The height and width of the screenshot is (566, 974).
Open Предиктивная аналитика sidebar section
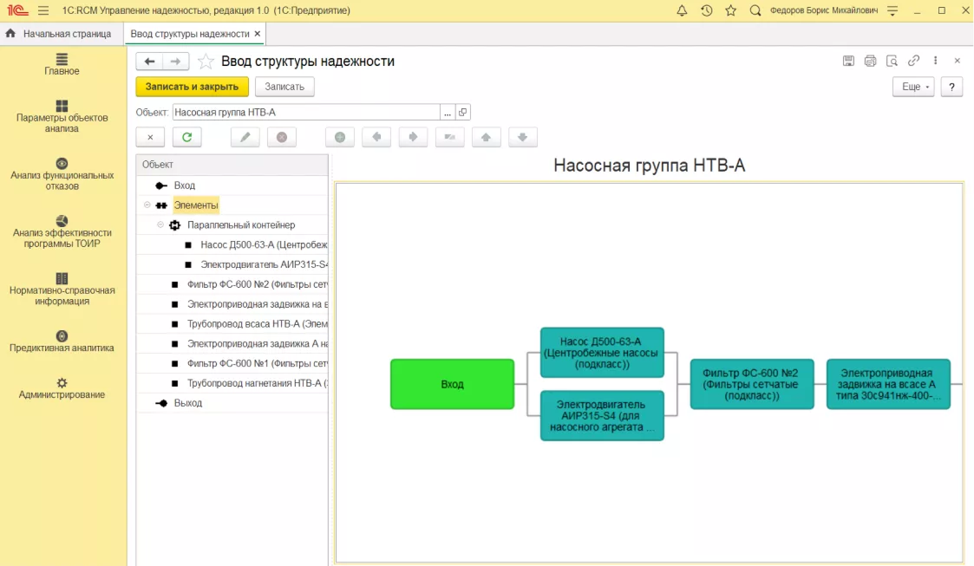tap(62, 342)
